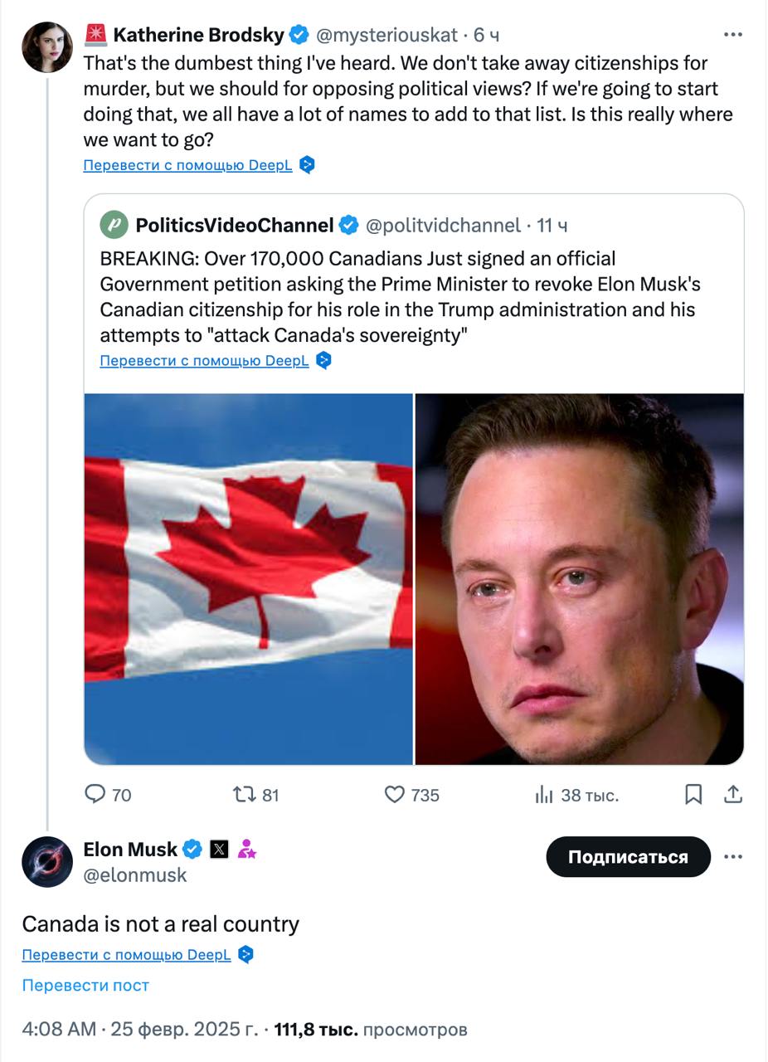Click Перевести пост link

(85, 985)
